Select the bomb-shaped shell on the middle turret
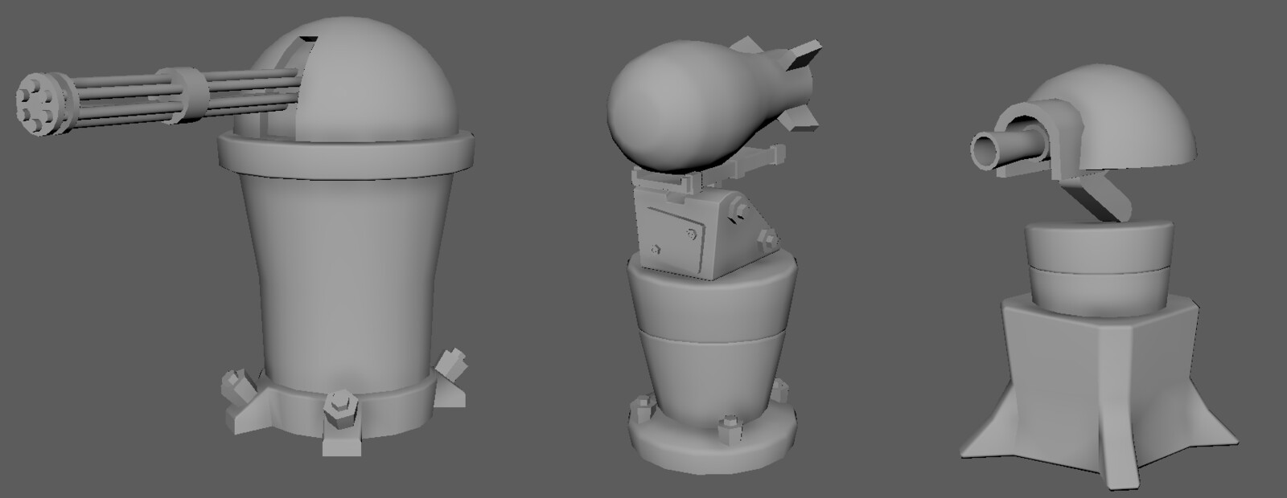Screen dimensions: 1287x498 tap(714, 104)
